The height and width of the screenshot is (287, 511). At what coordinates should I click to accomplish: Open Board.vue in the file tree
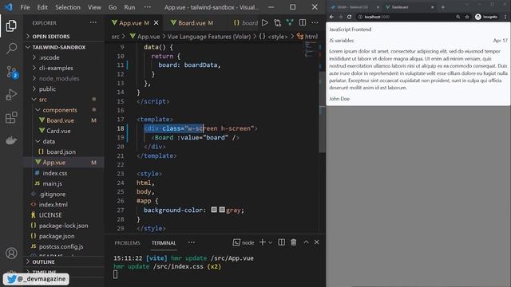pos(60,120)
